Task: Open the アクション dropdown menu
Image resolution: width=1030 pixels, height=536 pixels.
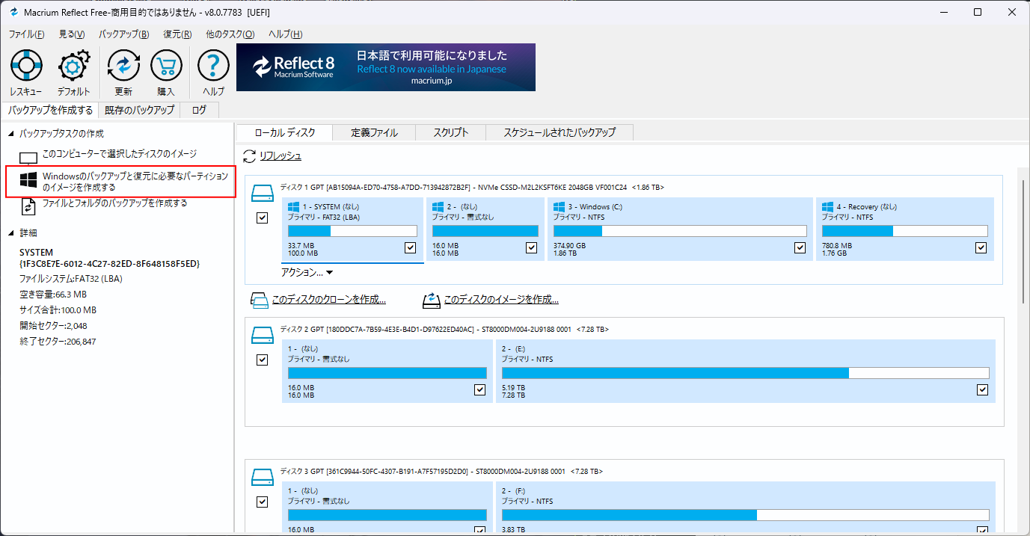Action: click(x=307, y=273)
